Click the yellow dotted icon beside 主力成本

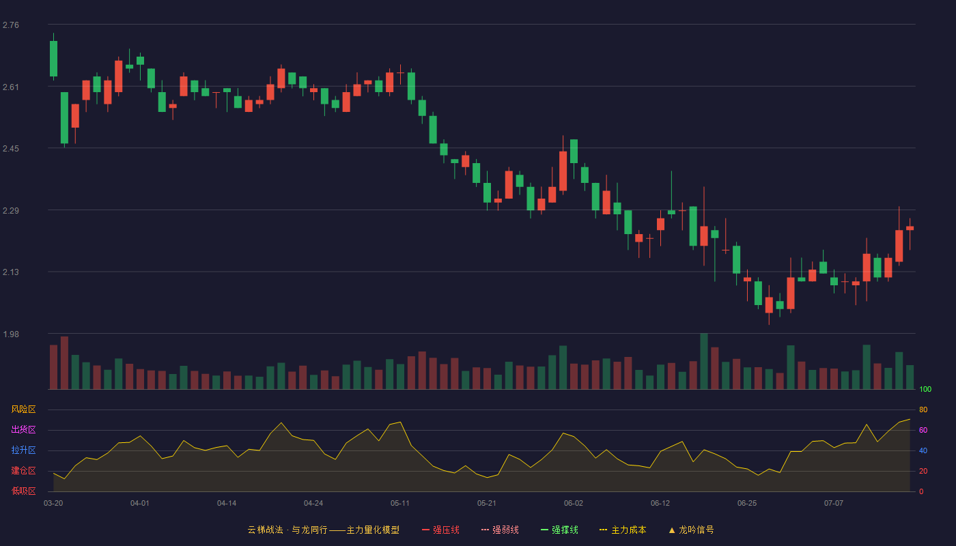(603, 530)
